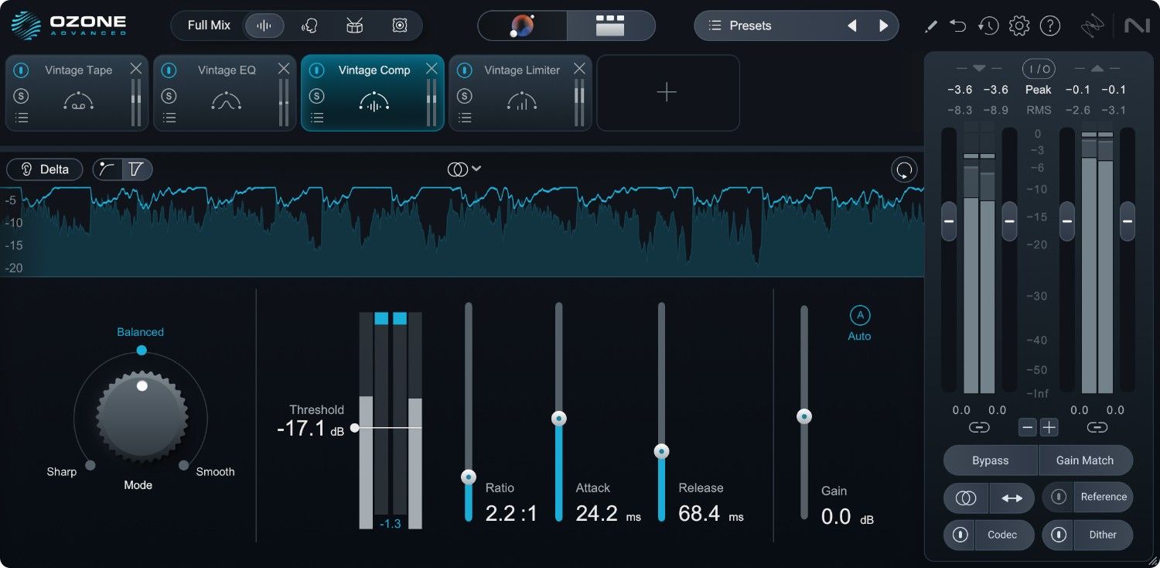Toggle Vintage Tape module power
The height and width of the screenshot is (568, 1160).
click(22, 70)
